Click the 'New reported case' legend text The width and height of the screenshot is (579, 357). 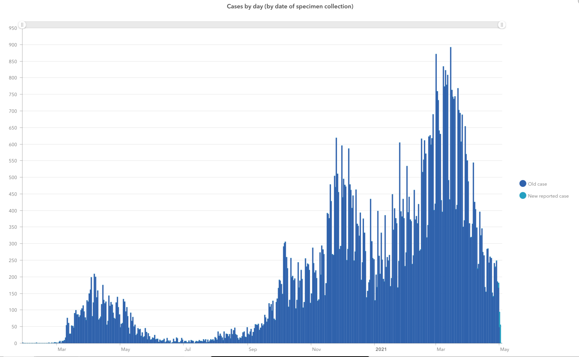[548, 196]
